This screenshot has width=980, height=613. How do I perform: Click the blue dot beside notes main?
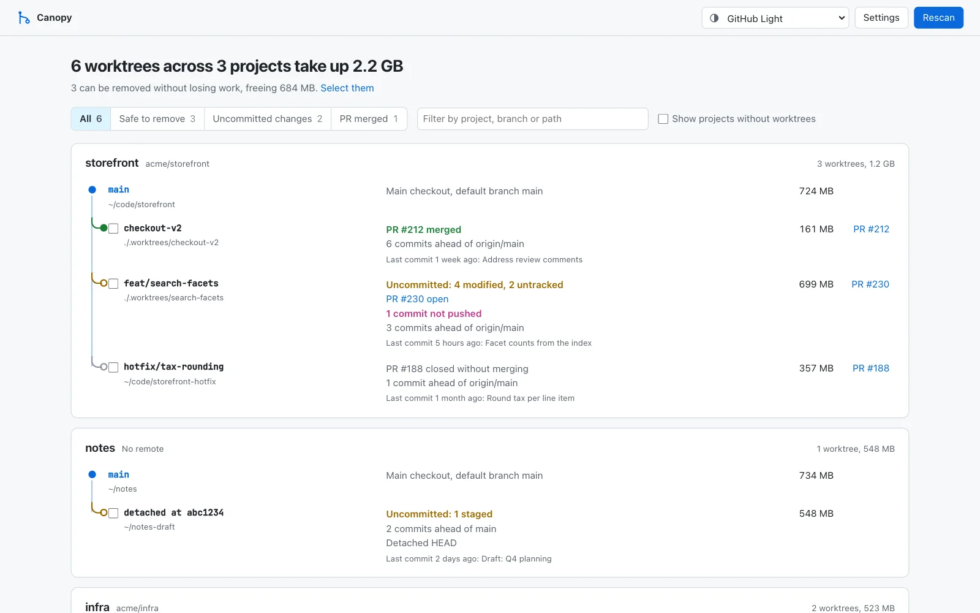(x=92, y=474)
